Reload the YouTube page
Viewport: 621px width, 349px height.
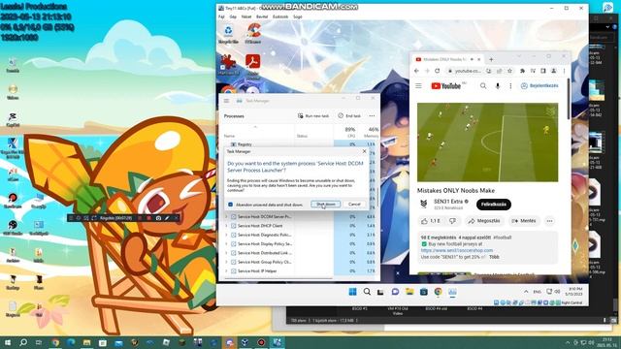438,71
